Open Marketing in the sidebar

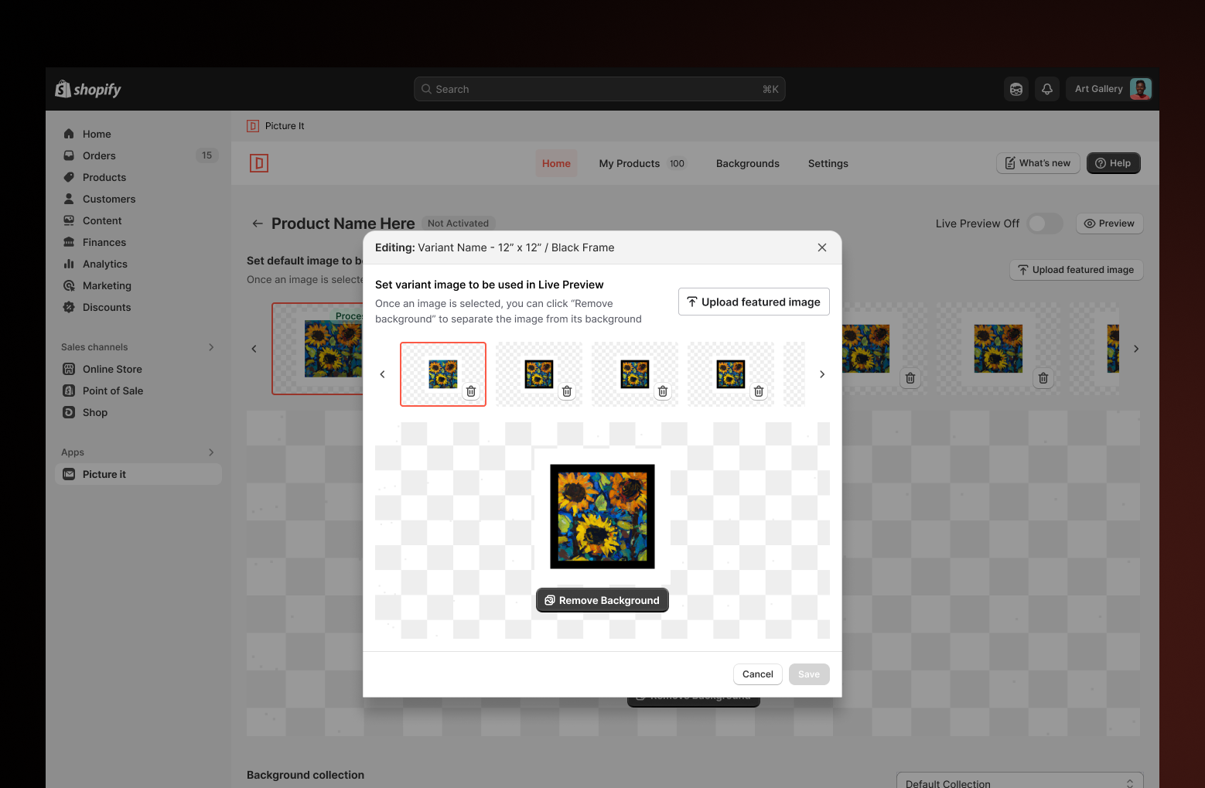tap(138, 285)
